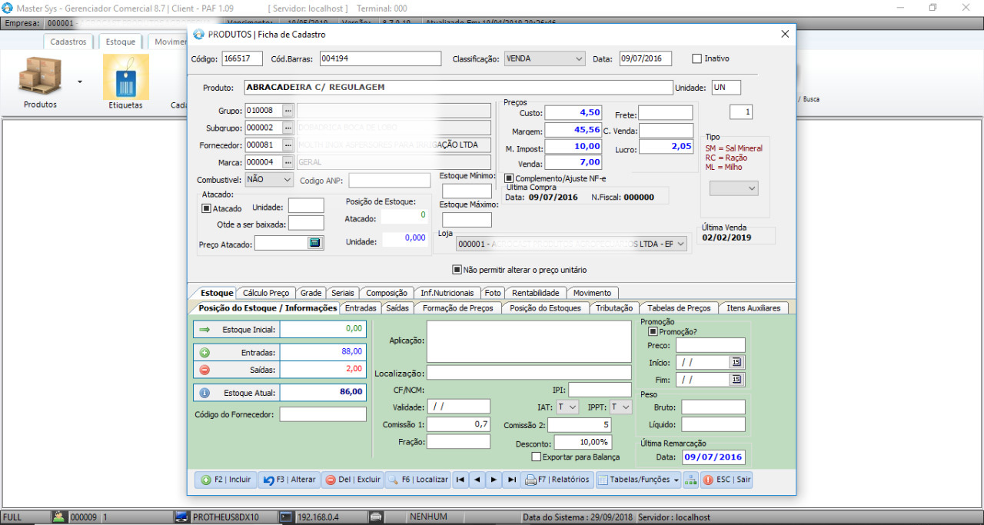Move to the next product record

[x=494, y=480]
